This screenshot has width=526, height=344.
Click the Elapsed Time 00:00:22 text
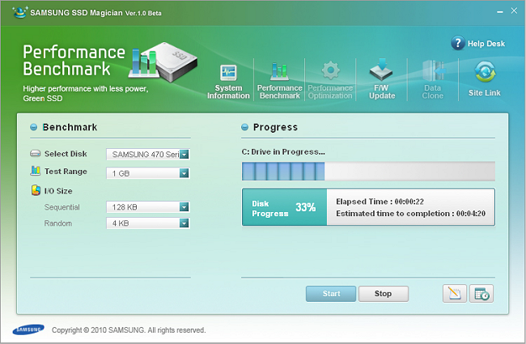380,202
